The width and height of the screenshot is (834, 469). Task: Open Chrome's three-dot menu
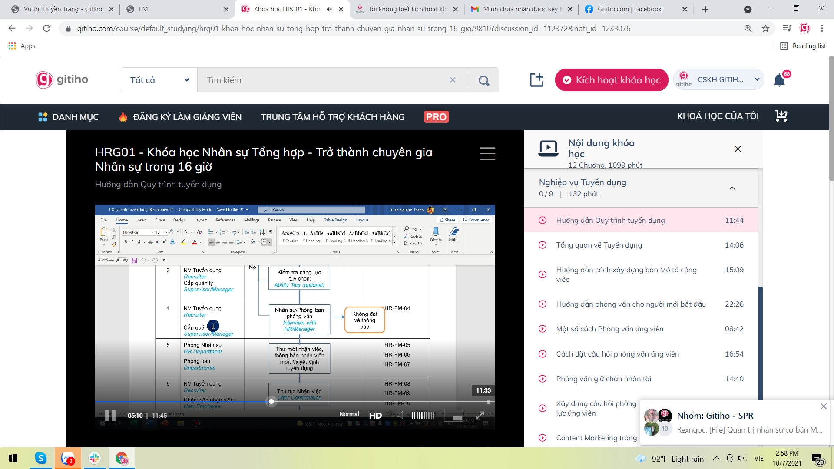(822, 28)
